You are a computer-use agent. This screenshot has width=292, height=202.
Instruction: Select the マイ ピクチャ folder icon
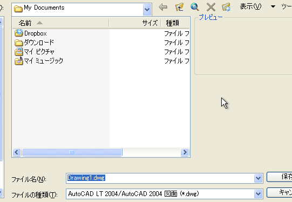(19, 52)
